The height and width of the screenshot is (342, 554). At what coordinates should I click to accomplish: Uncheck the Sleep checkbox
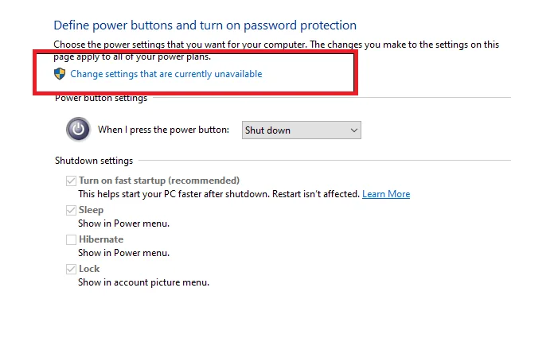coord(72,210)
